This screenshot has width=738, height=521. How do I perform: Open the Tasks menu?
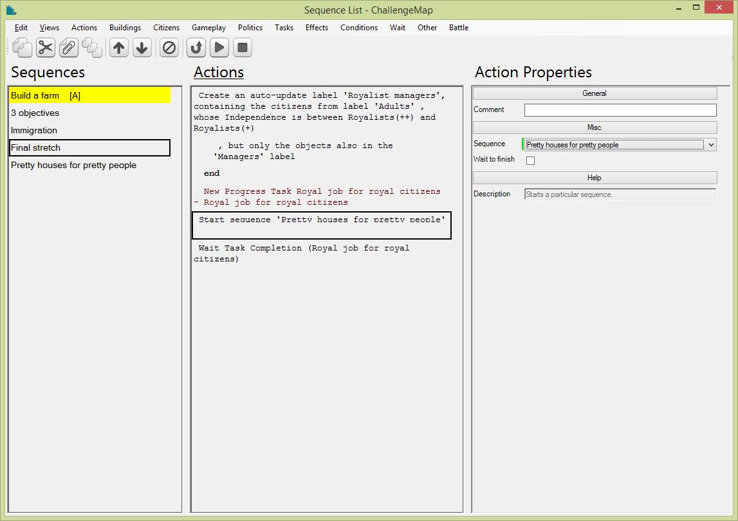(284, 28)
